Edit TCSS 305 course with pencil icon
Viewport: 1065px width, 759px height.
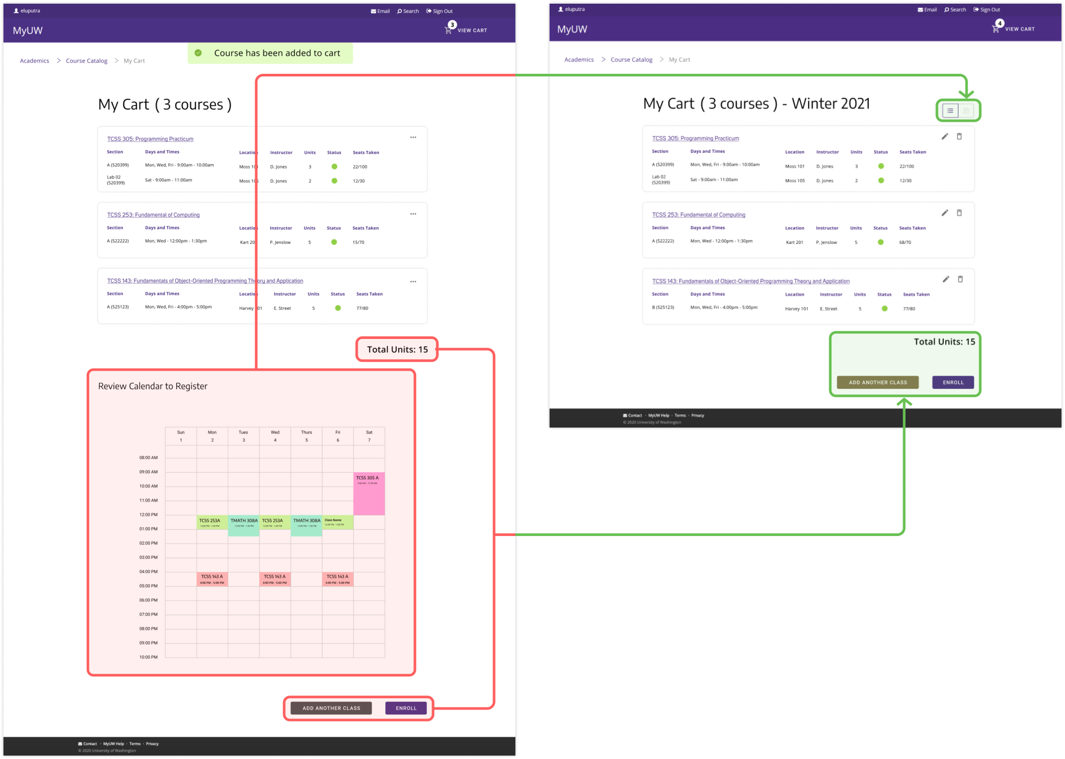click(944, 136)
